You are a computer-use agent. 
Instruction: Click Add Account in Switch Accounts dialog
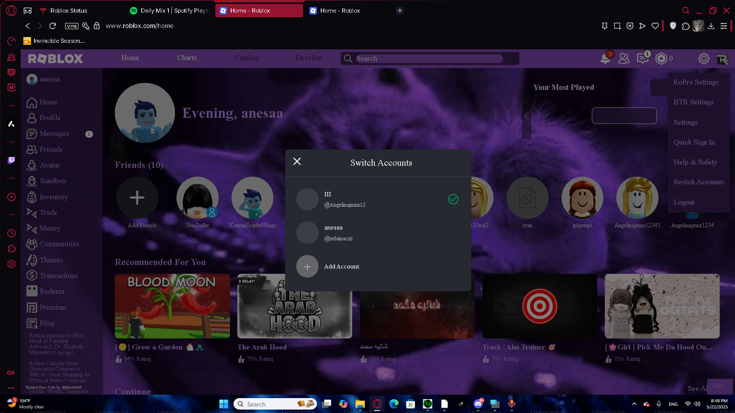click(341, 267)
